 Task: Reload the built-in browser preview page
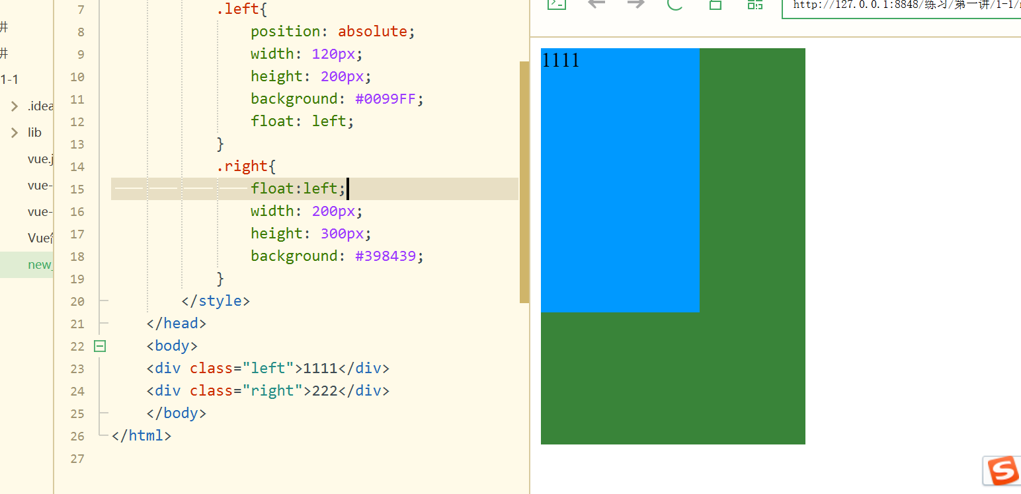(674, 4)
